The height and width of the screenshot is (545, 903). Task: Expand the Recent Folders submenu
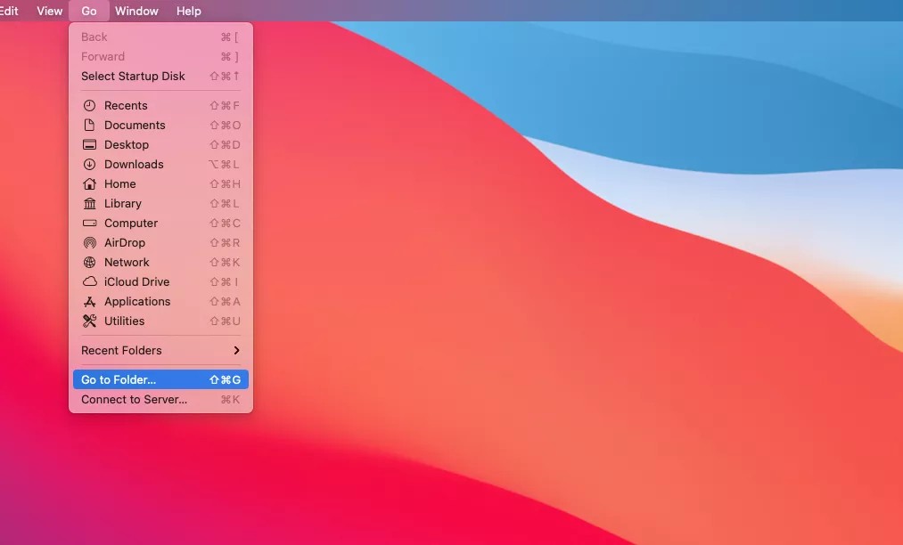121,350
